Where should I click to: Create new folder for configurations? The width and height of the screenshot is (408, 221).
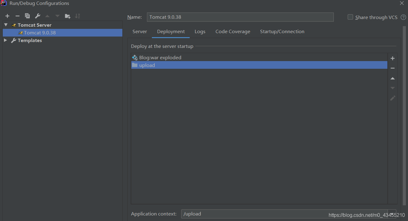68,16
